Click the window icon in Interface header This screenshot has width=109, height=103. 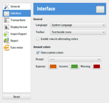coord(100,9)
